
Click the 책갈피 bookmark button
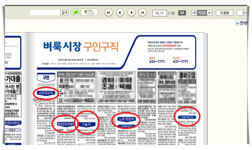(202, 13)
